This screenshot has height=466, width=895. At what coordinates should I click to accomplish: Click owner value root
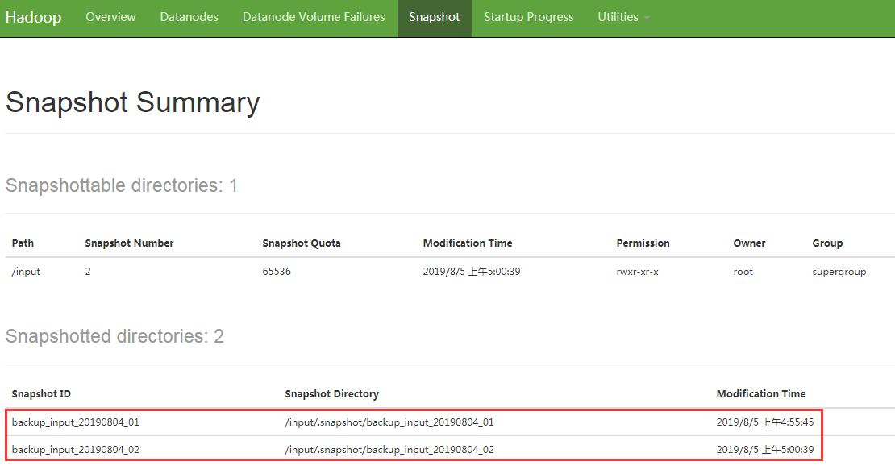point(743,272)
